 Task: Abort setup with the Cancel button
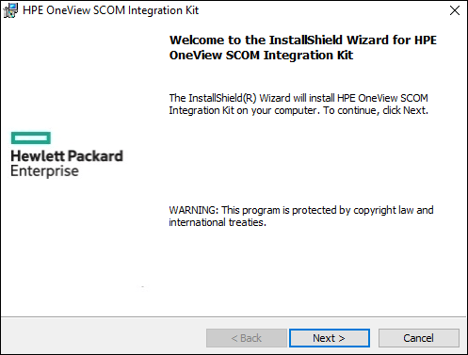coord(419,338)
